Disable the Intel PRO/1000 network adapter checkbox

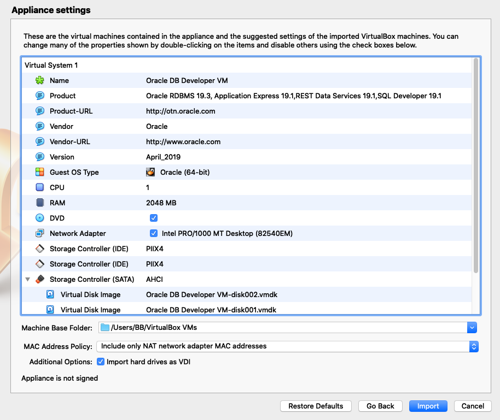pos(154,233)
